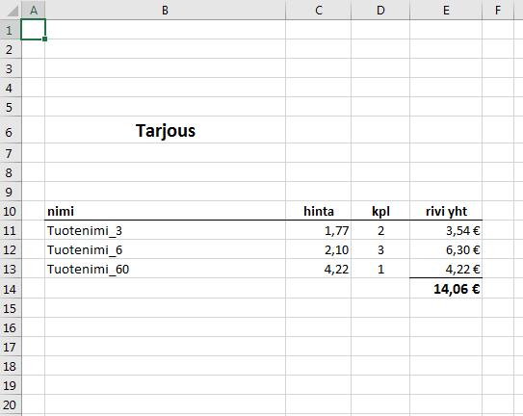Select the Tuotenimi_6 cell
This screenshot has height=416, width=523.
coord(165,249)
